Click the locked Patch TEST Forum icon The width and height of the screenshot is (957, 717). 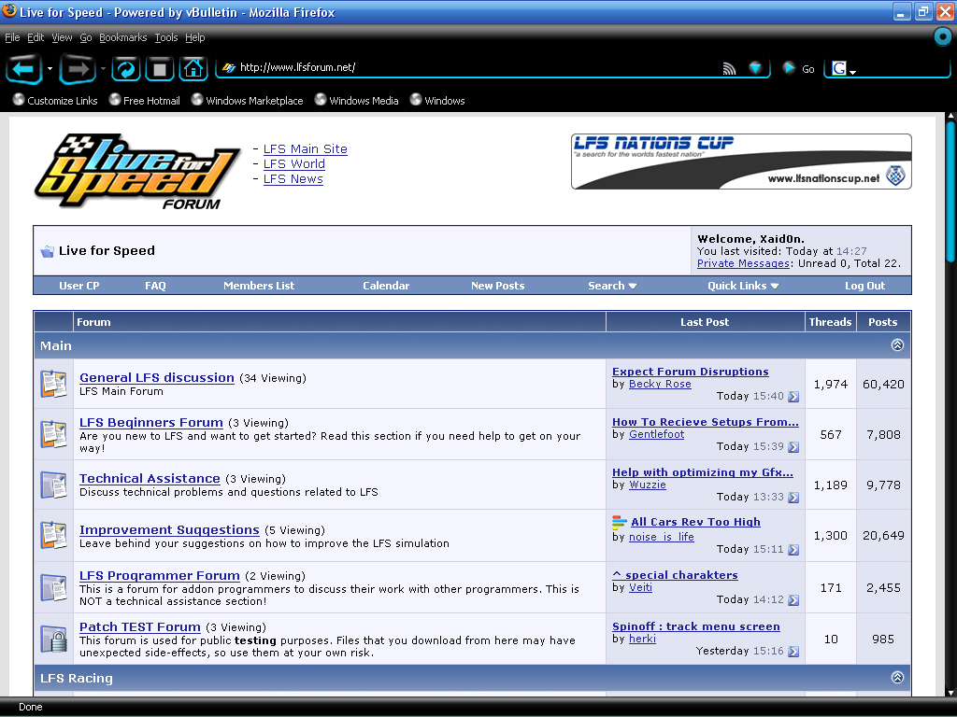(53, 639)
